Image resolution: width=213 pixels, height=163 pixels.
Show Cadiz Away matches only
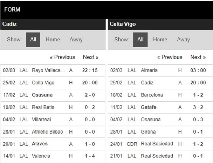click(x=76, y=39)
